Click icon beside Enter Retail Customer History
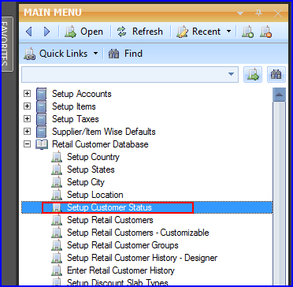293x287 pixels. pyautogui.click(x=57, y=270)
